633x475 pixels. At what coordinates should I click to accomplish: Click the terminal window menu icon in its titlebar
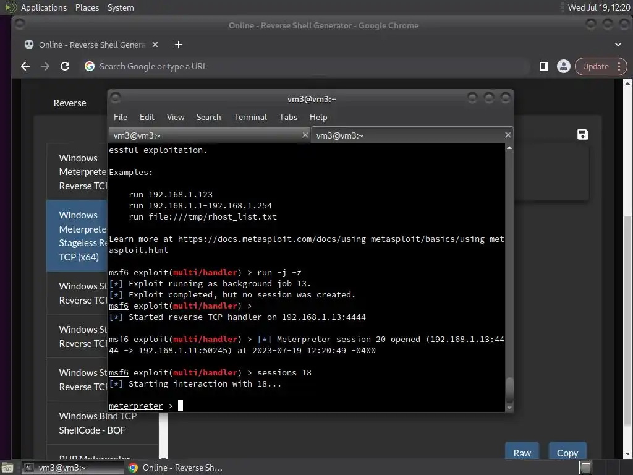(116, 98)
